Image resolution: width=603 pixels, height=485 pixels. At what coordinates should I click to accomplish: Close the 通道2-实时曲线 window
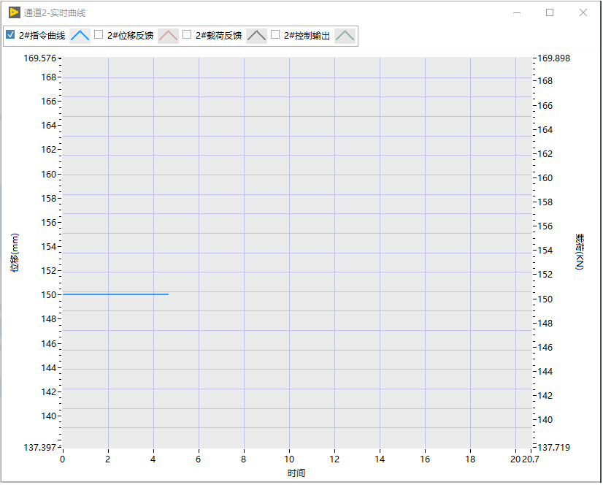(583, 12)
